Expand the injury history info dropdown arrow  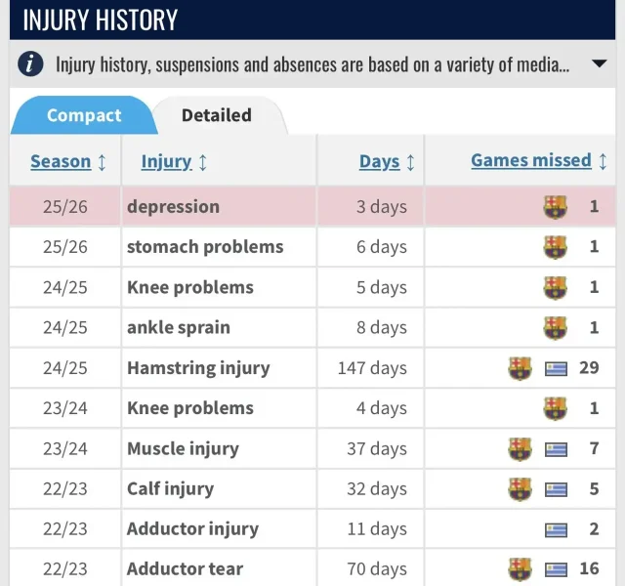[599, 64]
